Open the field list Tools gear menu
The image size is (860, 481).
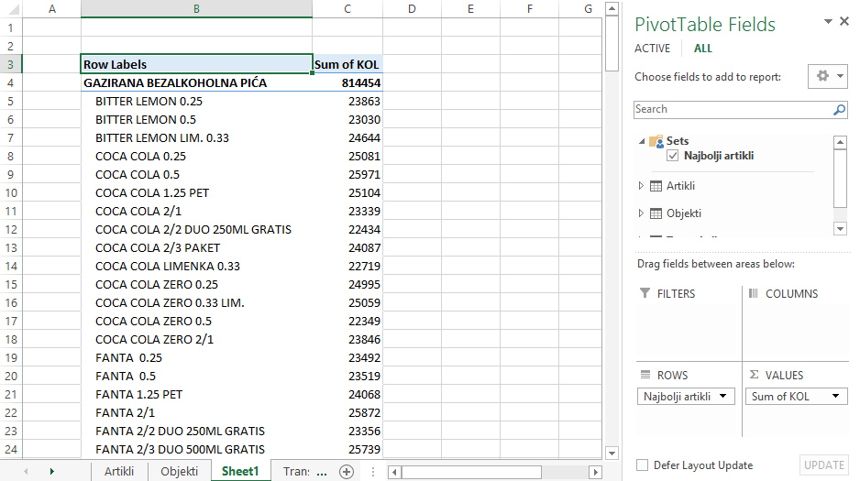827,76
